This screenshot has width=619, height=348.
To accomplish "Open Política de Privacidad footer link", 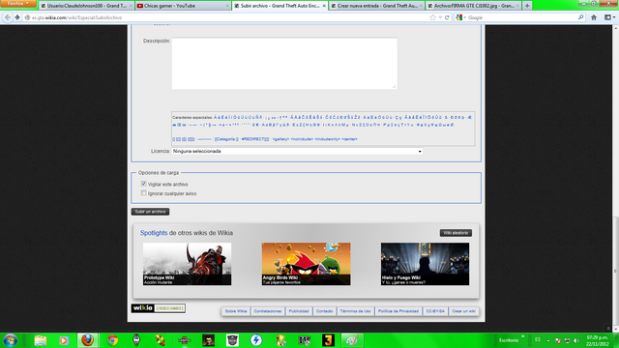I will (398, 311).
